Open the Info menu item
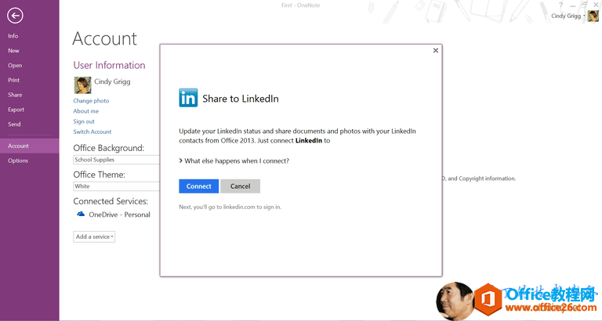 click(x=13, y=36)
